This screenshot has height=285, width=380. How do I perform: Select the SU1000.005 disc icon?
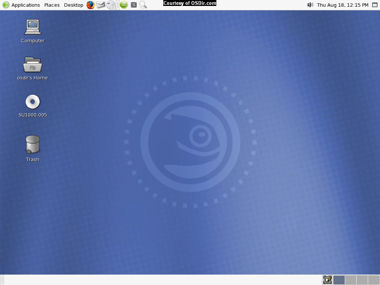tap(33, 106)
